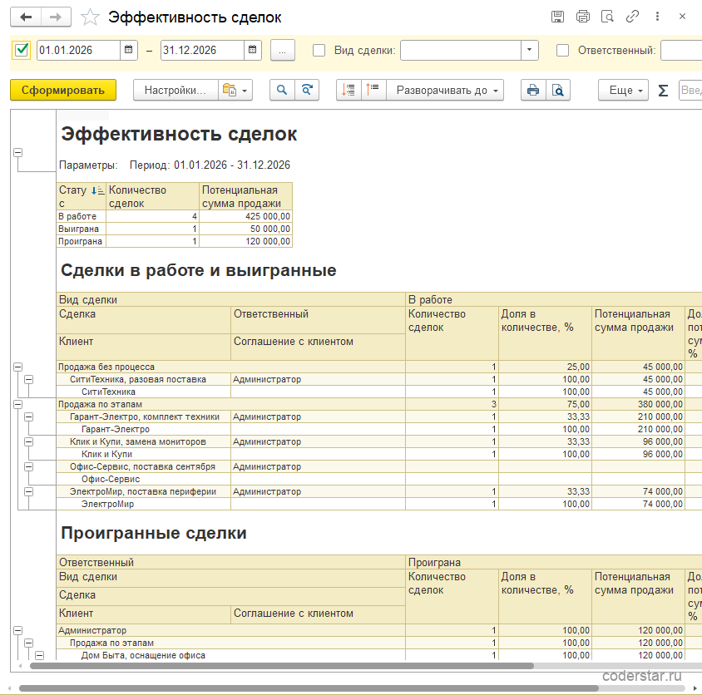
Task: Go back with the left arrow button
Action: 26,17
